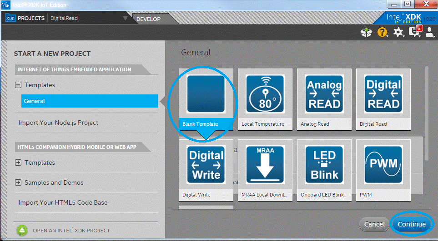Screen dimensions: 438x241
Task: Open the settings gear menu
Action: [x=398, y=32]
